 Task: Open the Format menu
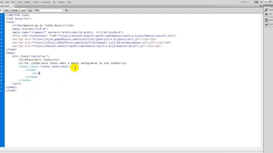(x=36, y=2)
